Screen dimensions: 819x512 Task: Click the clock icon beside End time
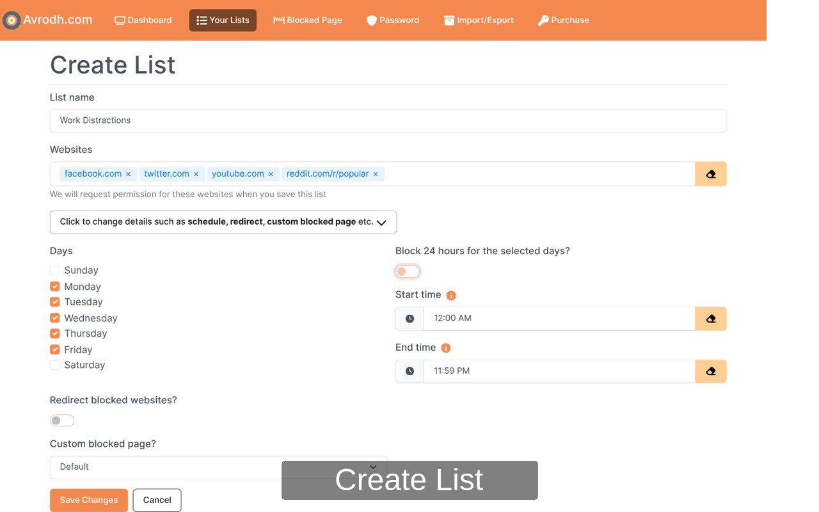click(409, 371)
